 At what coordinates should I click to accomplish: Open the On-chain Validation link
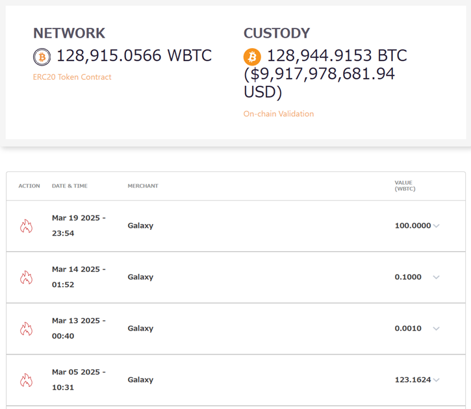tap(279, 114)
